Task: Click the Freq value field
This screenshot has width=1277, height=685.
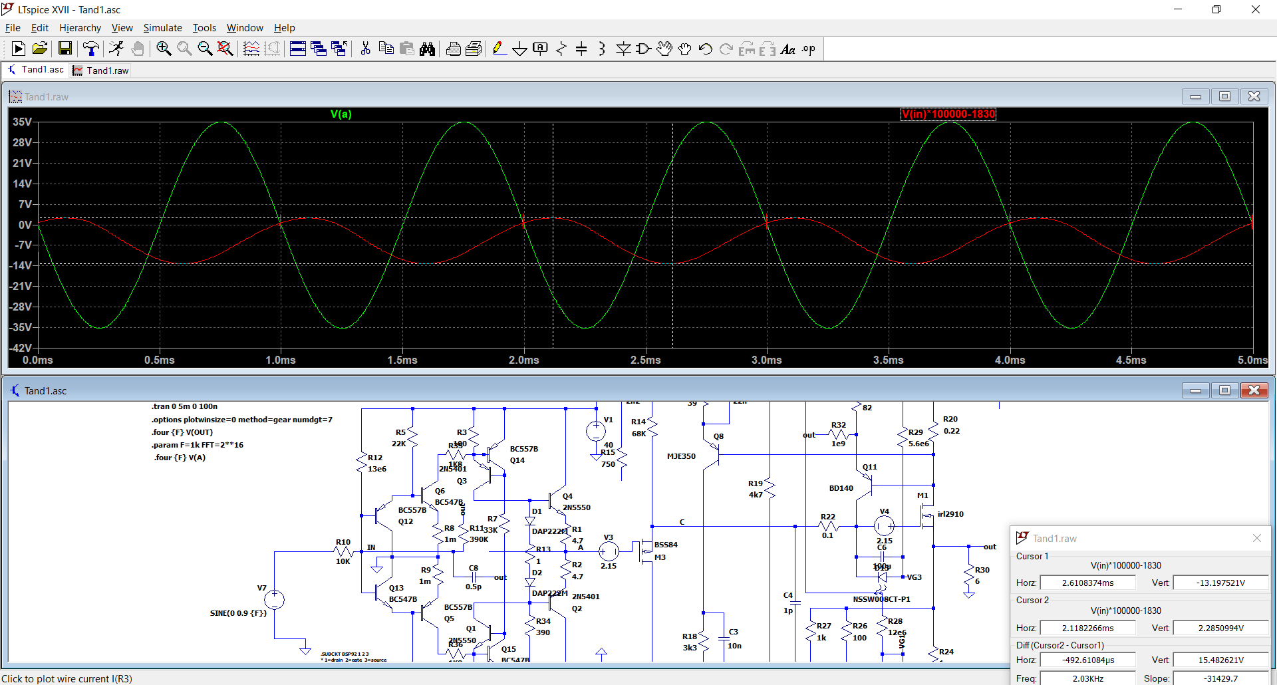Action: click(x=1087, y=678)
